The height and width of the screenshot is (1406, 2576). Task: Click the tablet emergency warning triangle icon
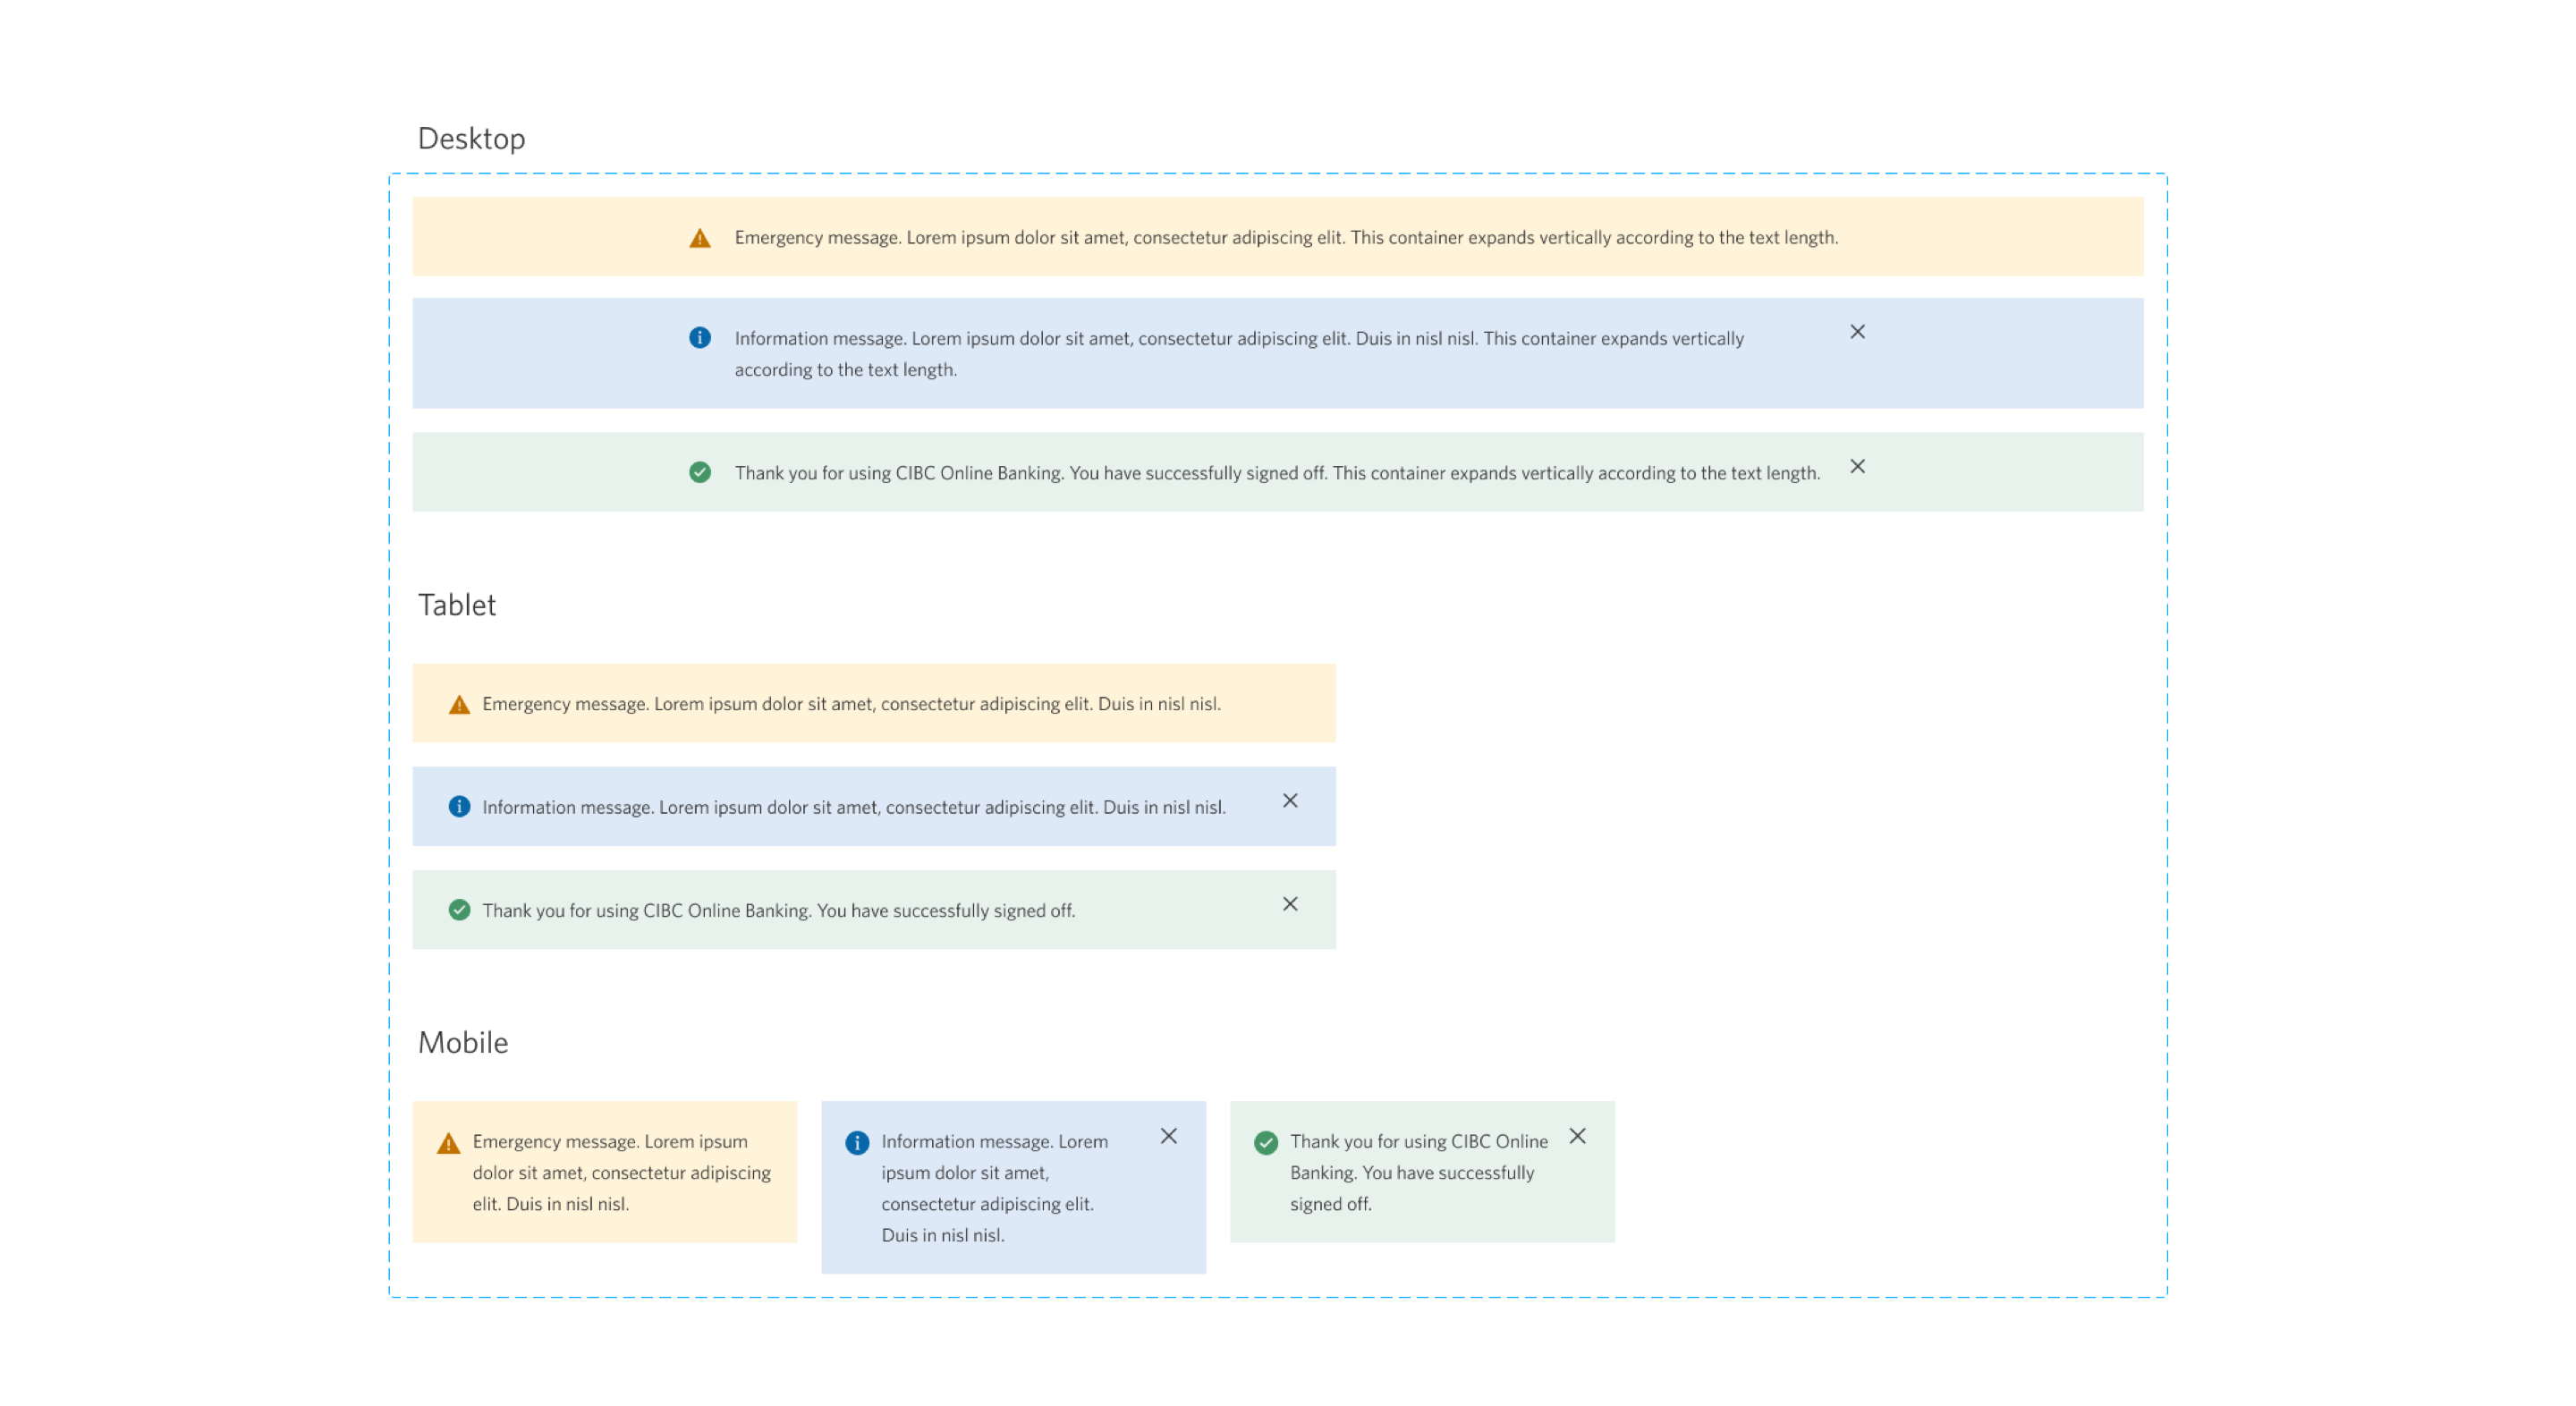(459, 705)
